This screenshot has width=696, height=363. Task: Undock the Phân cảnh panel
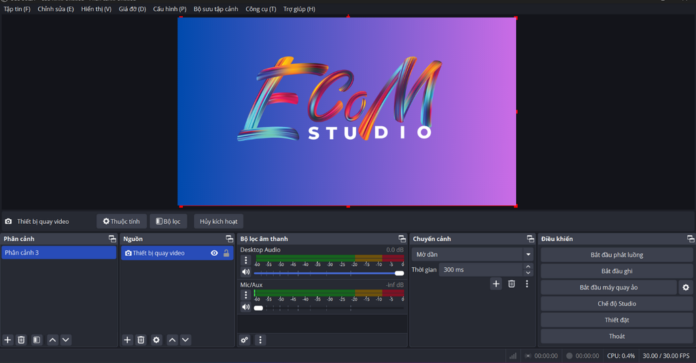point(112,239)
